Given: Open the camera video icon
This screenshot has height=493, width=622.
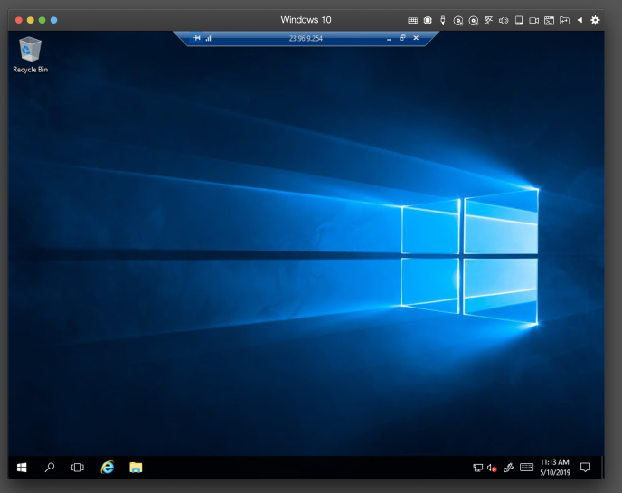Looking at the screenshot, I should 534,20.
